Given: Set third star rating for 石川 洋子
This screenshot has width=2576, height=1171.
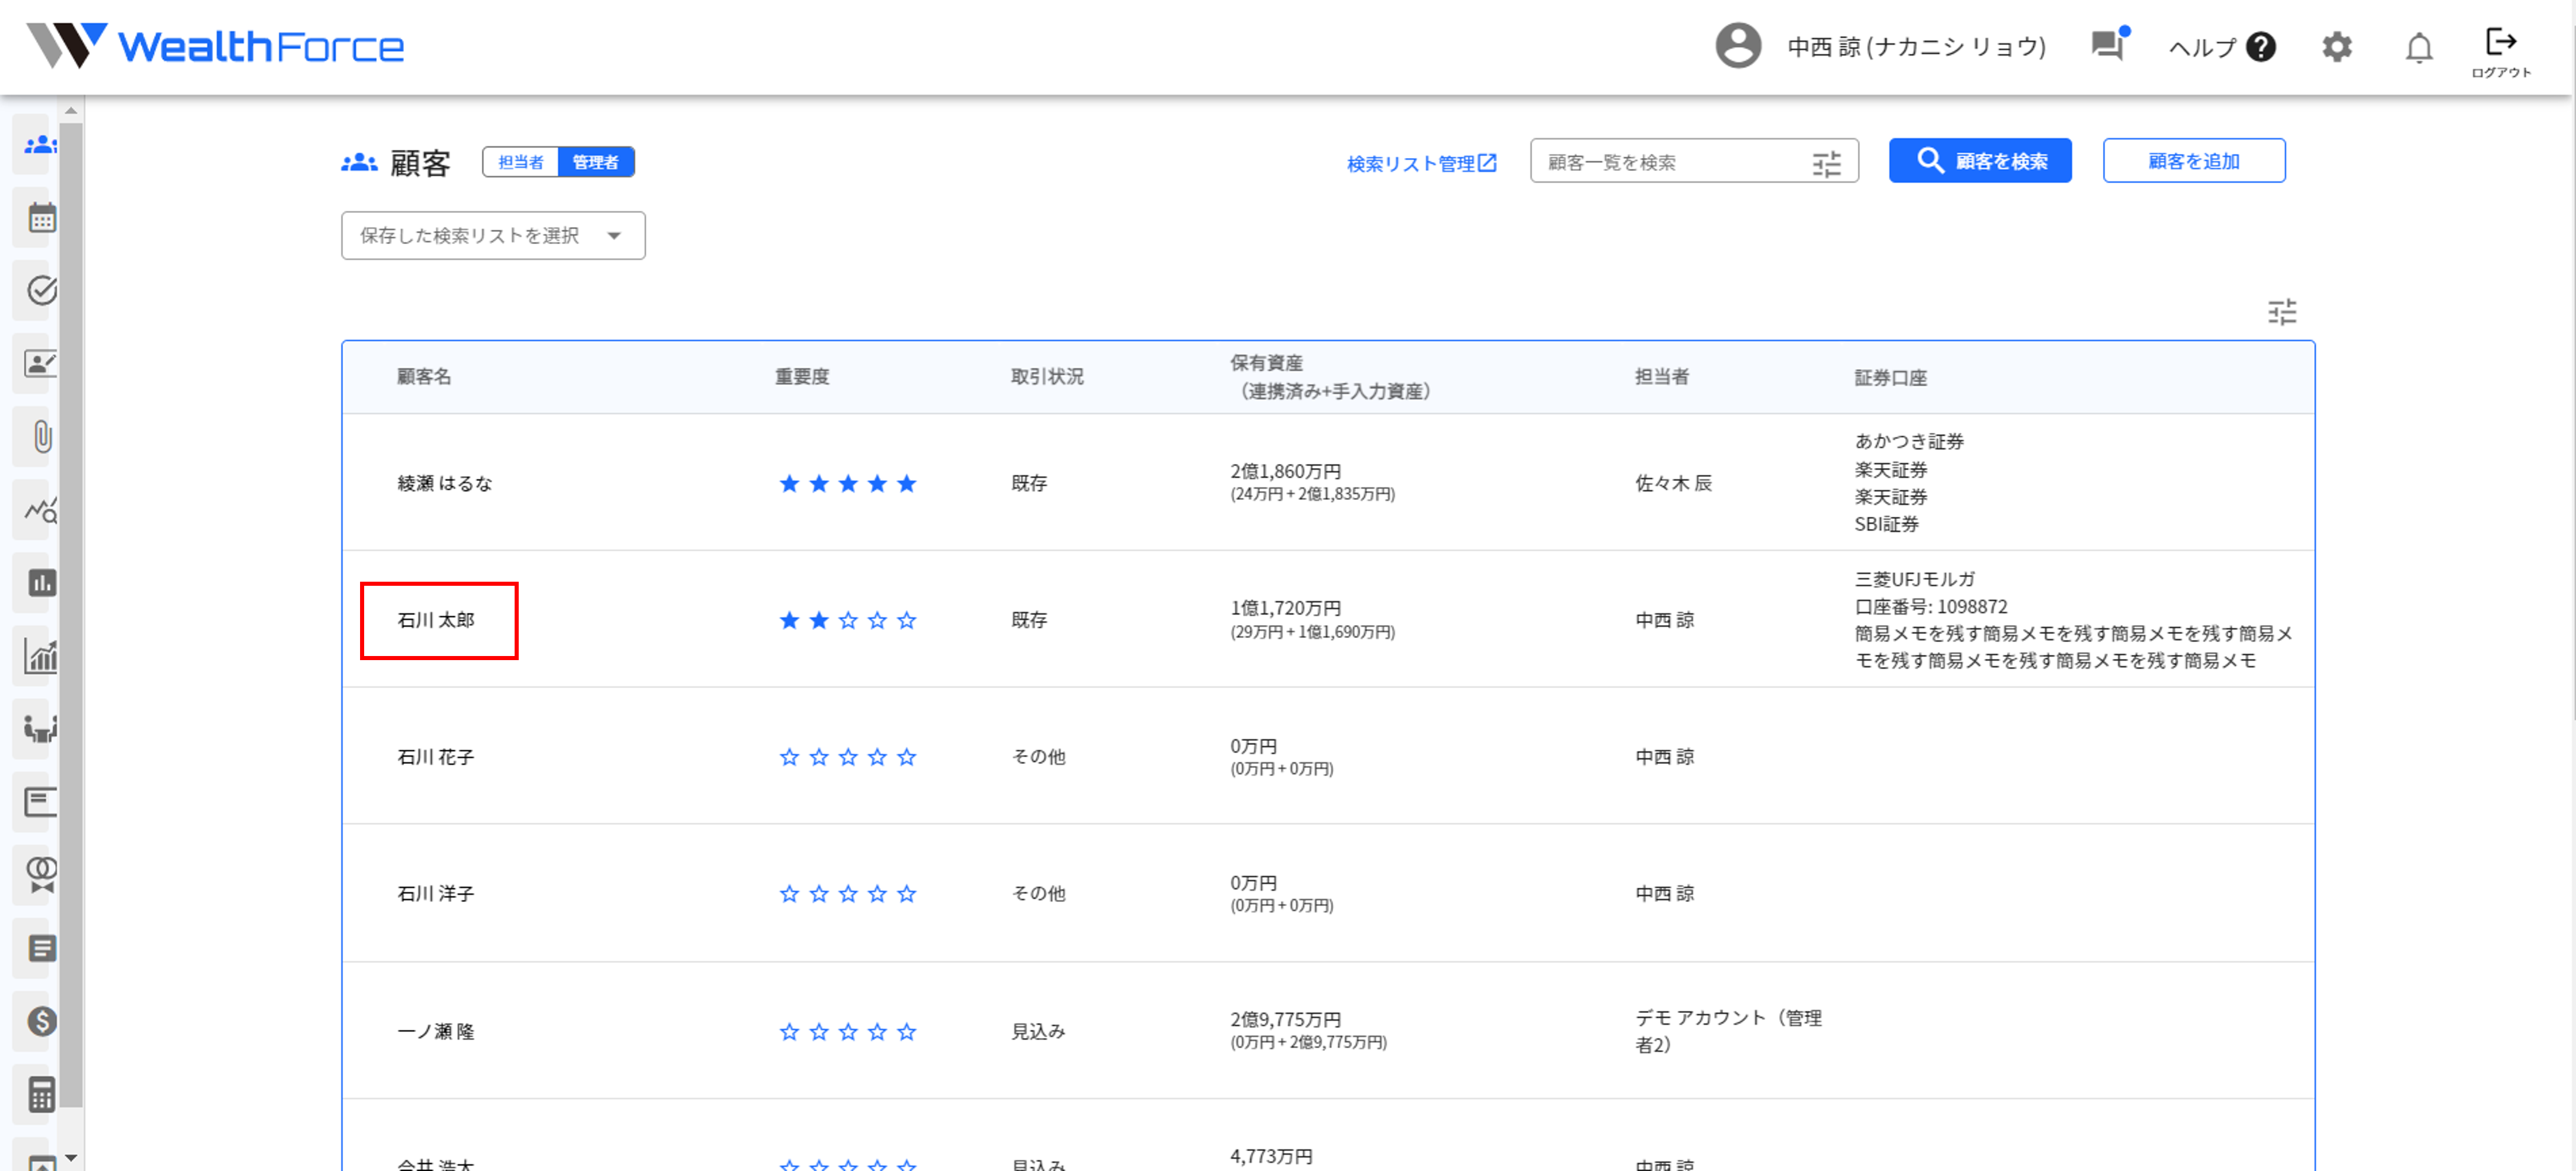Looking at the screenshot, I should (x=848, y=894).
